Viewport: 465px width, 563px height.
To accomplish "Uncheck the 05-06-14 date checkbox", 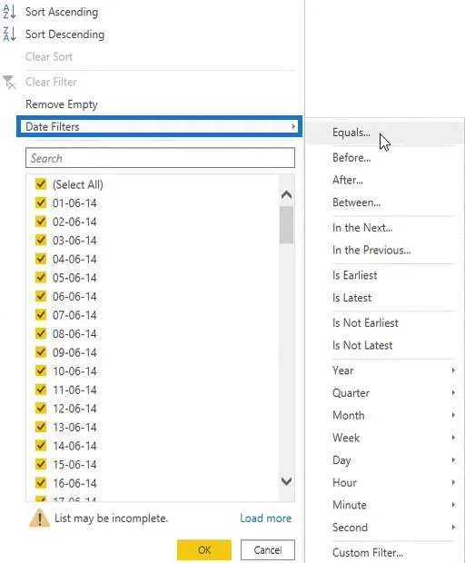I will pyautogui.click(x=41, y=278).
